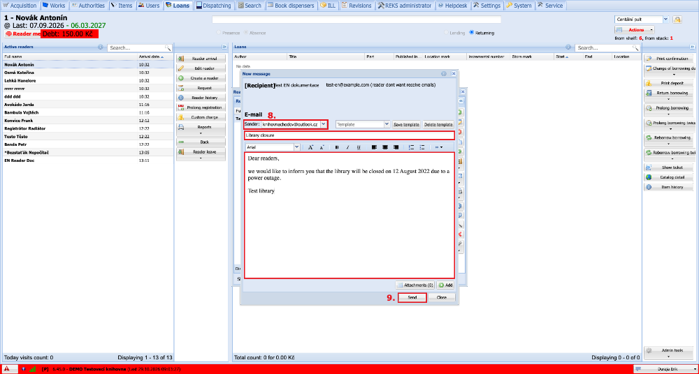Open the Dispatching tab
Viewport: 699px width, 374px height.
213,6
